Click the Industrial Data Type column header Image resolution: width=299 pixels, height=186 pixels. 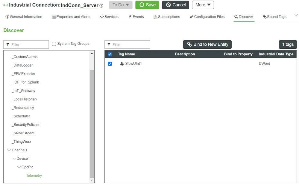tap(276, 54)
